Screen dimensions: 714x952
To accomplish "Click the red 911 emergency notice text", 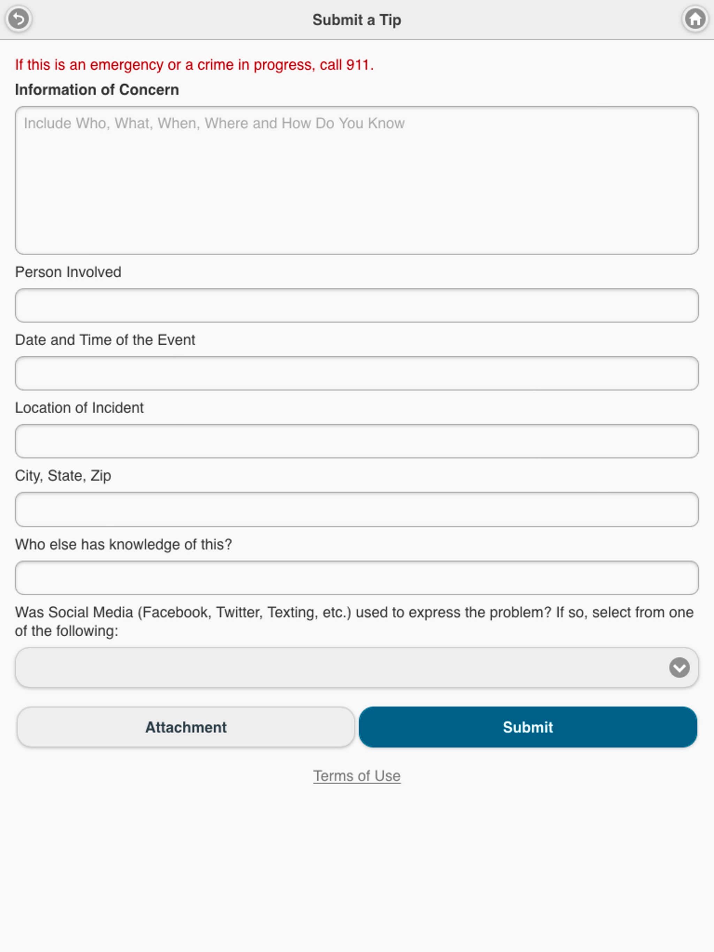I will pos(194,65).
